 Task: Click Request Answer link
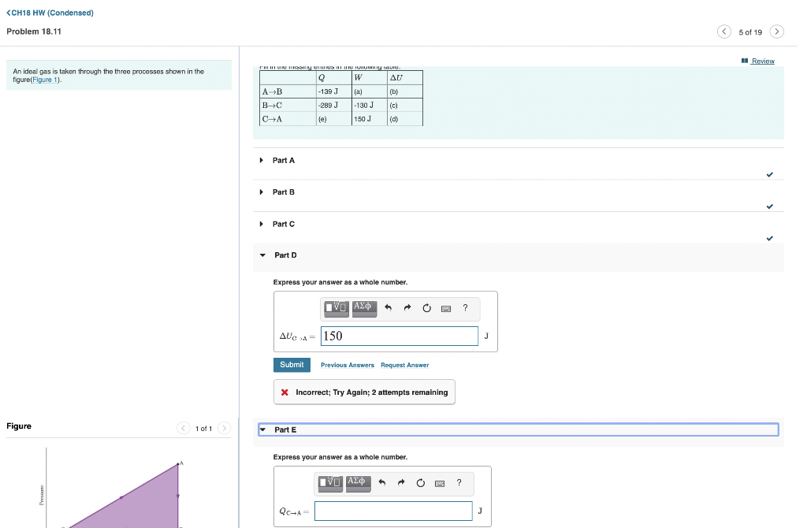404,366
